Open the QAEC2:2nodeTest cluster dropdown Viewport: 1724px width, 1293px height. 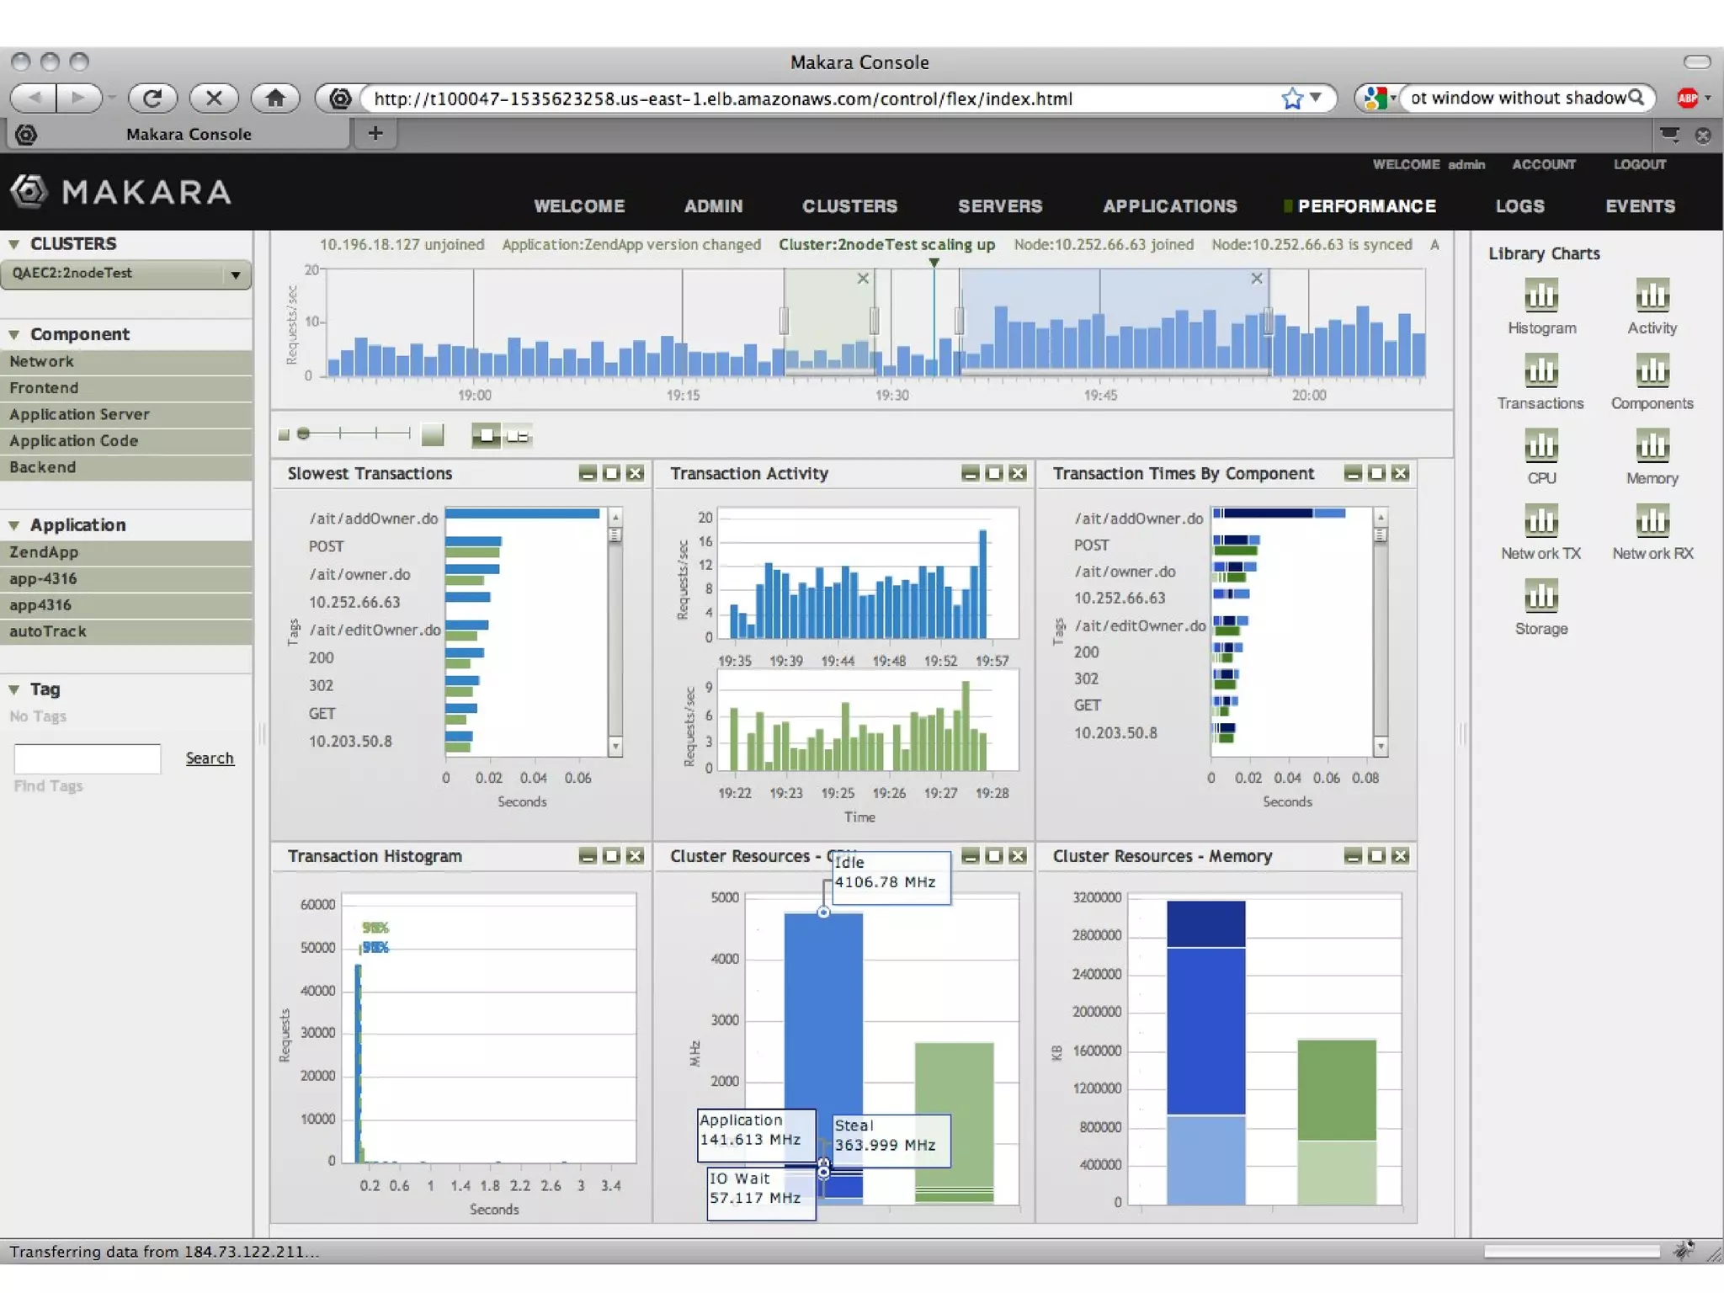(x=235, y=274)
